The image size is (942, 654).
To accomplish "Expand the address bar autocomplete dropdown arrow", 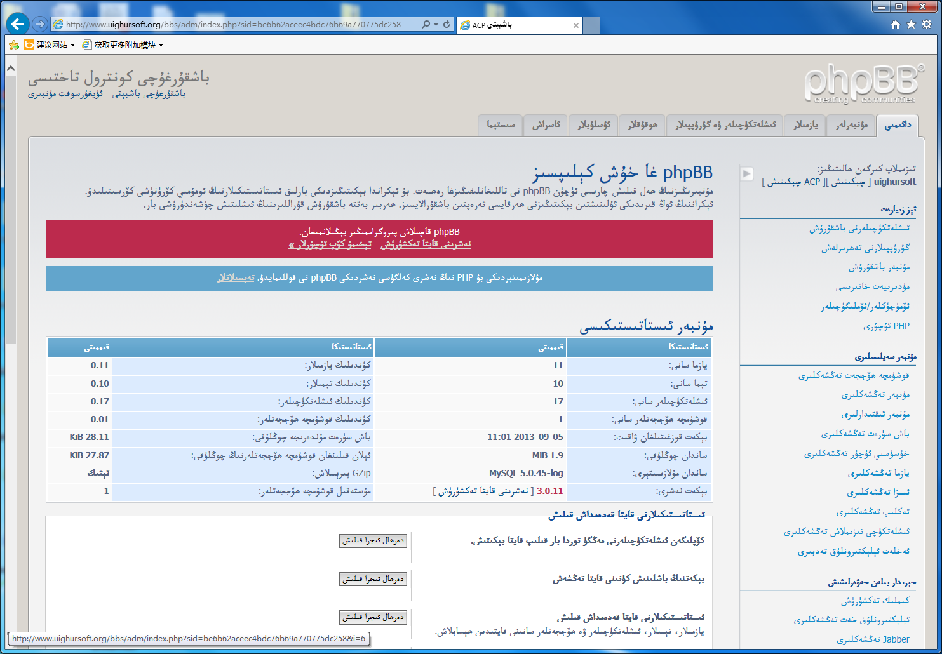I will (x=436, y=24).
